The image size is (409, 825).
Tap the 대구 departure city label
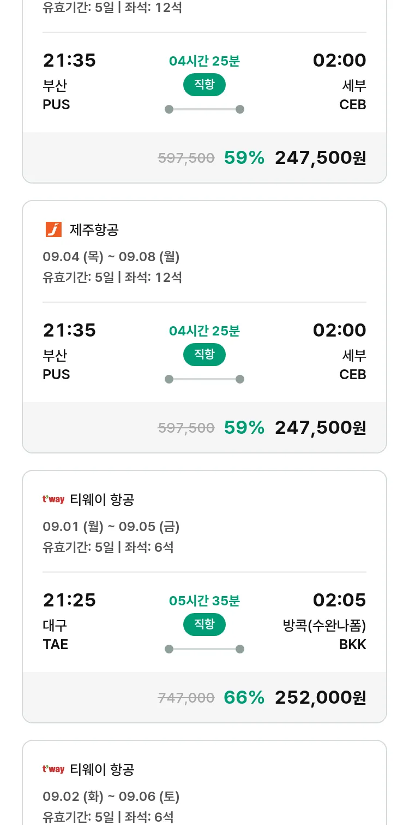(55, 626)
